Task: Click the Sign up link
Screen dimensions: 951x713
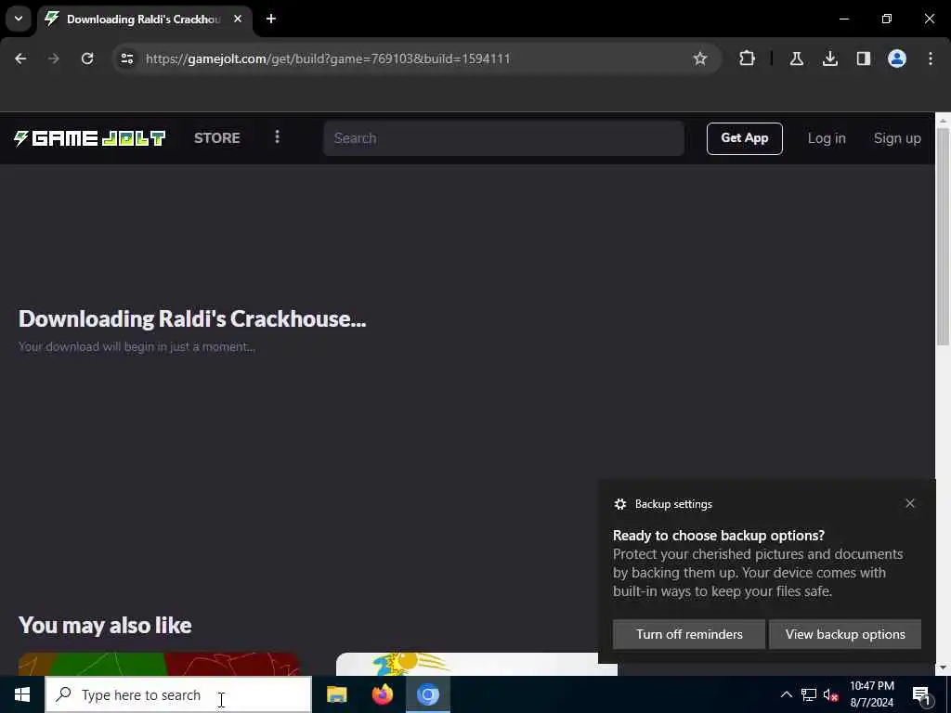Action: tap(897, 138)
